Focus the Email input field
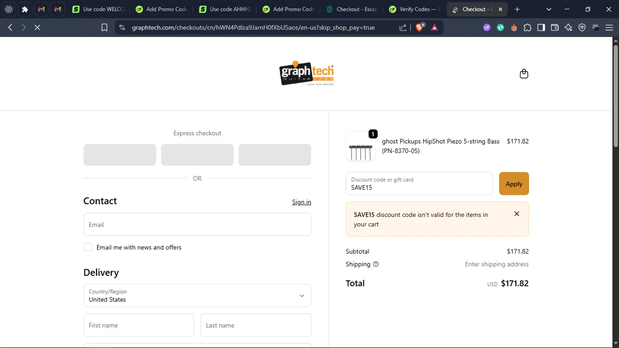The height and width of the screenshot is (348, 619). 197,225
